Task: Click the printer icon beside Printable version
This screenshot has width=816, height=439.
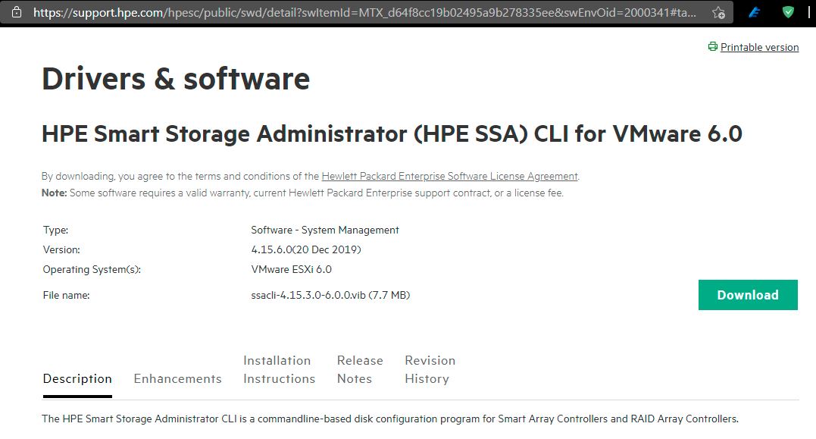Action: point(712,46)
